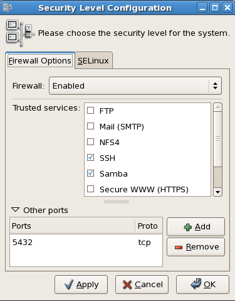Viewport: 235px width, 301px height.
Task: Enable Secure WWW (HTTPS) service
Action: [x=90, y=189]
